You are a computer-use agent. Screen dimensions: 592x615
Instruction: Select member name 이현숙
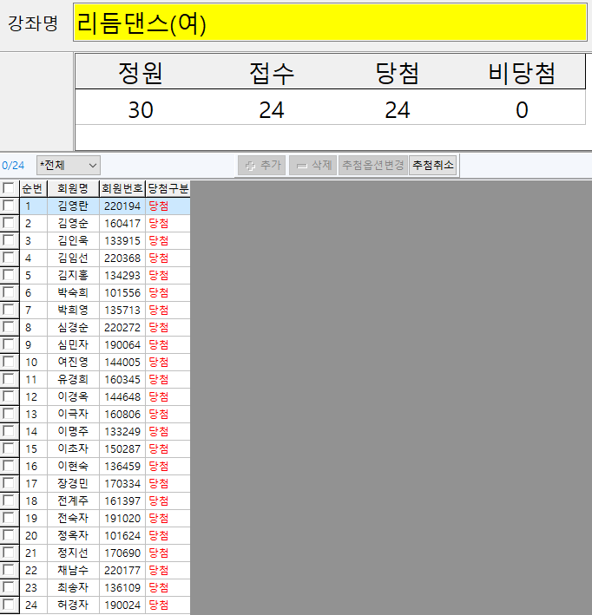point(73,466)
